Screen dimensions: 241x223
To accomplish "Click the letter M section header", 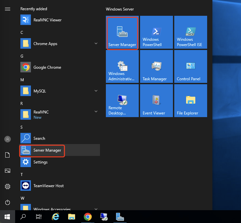I will pyautogui.click(x=22, y=80).
